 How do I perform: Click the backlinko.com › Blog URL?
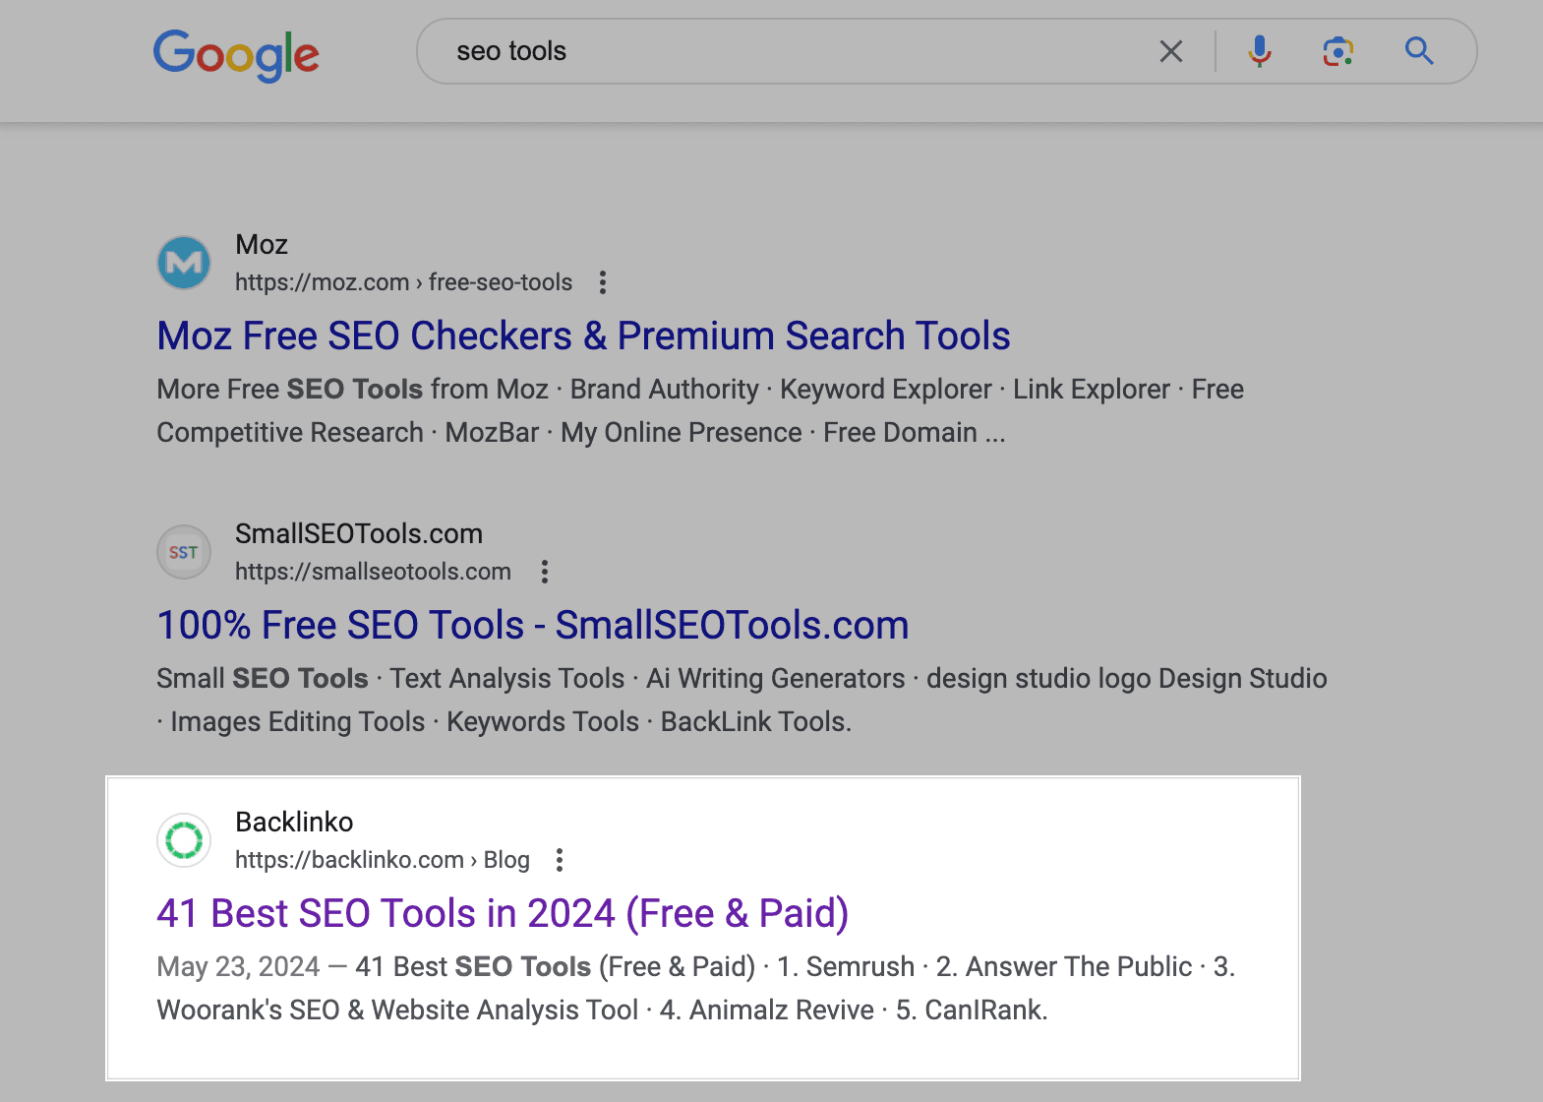point(383,860)
